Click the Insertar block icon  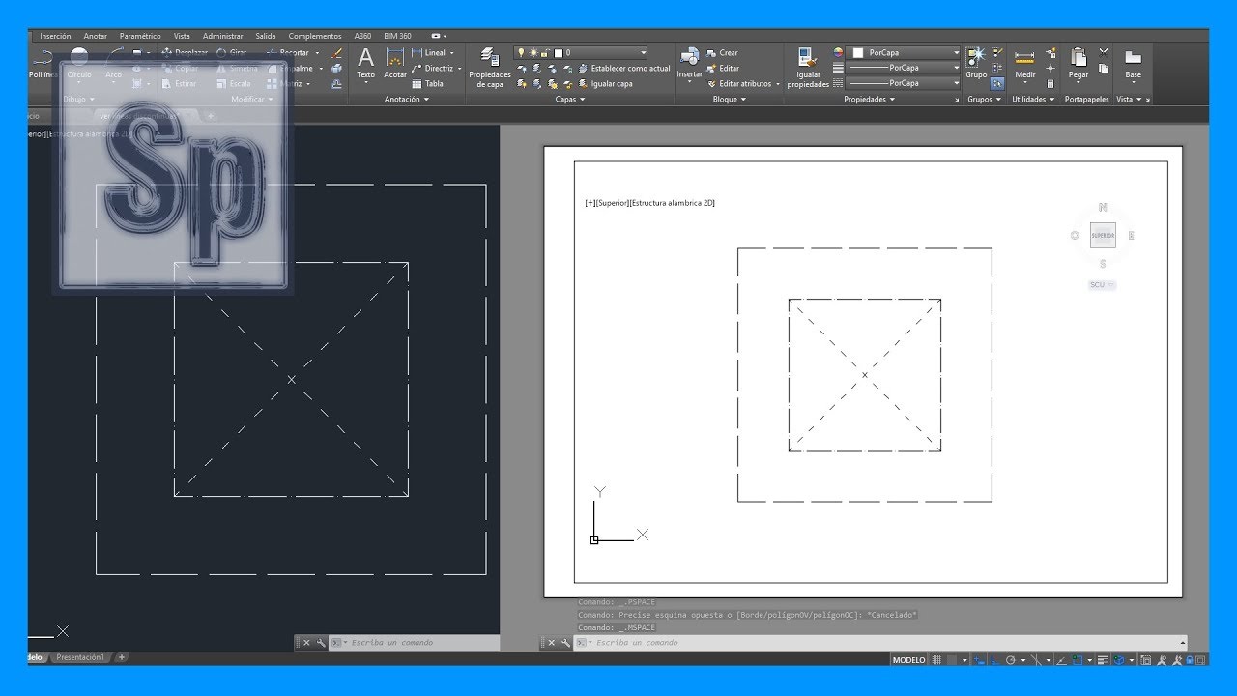(x=690, y=64)
